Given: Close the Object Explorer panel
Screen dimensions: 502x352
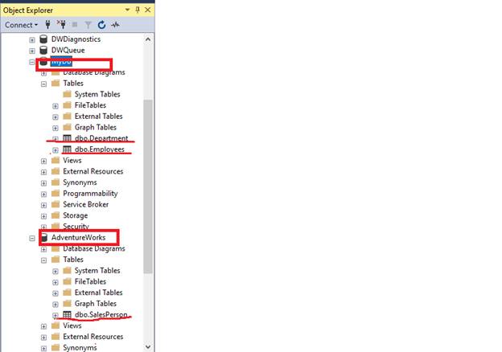Looking at the screenshot, I should [147, 10].
